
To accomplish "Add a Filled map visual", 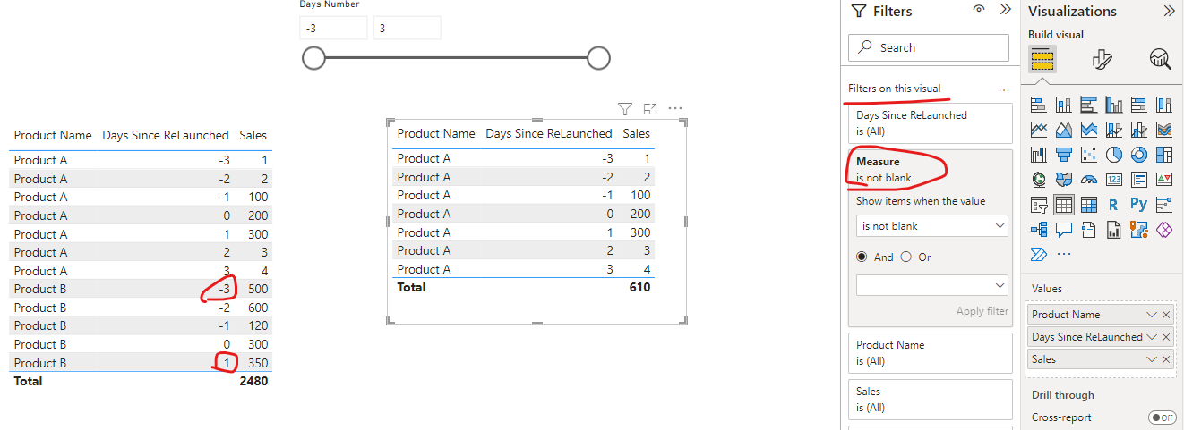I will 1065,180.
